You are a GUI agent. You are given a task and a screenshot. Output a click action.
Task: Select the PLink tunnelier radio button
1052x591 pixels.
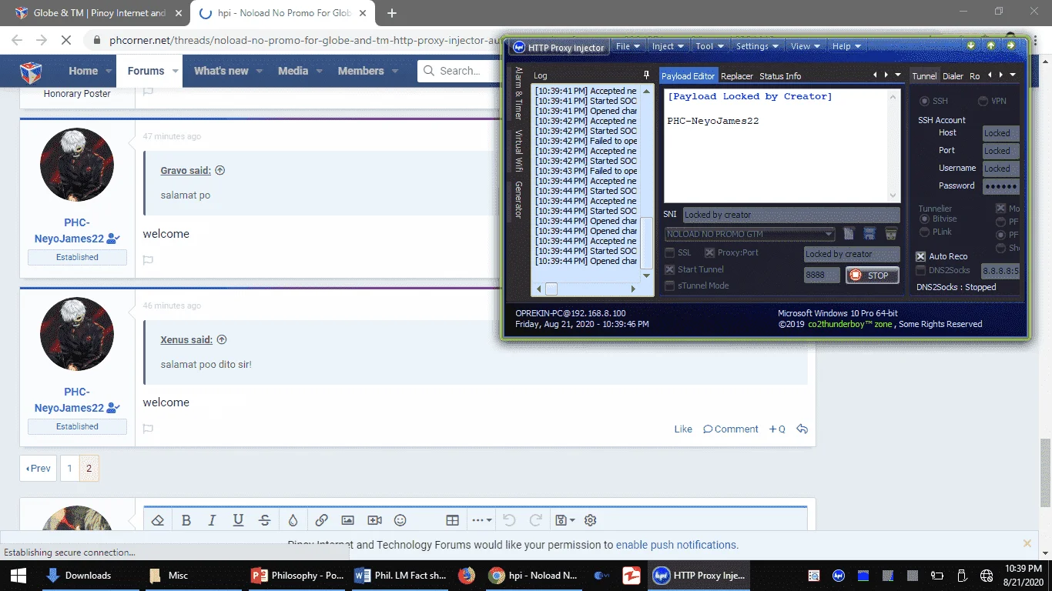coord(924,232)
